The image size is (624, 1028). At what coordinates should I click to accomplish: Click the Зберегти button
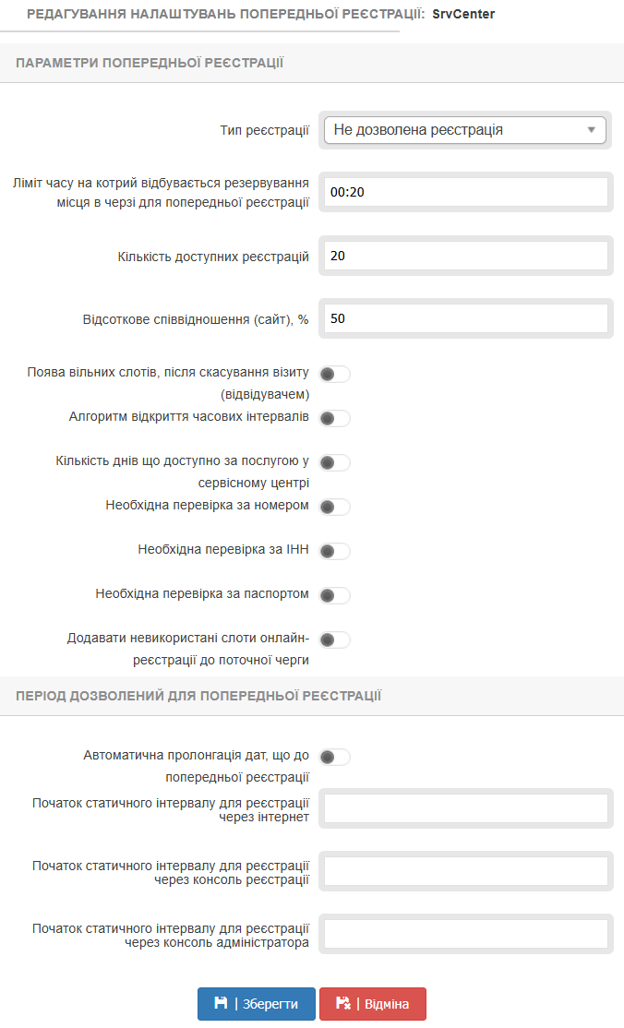pyautogui.click(x=256, y=1004)
